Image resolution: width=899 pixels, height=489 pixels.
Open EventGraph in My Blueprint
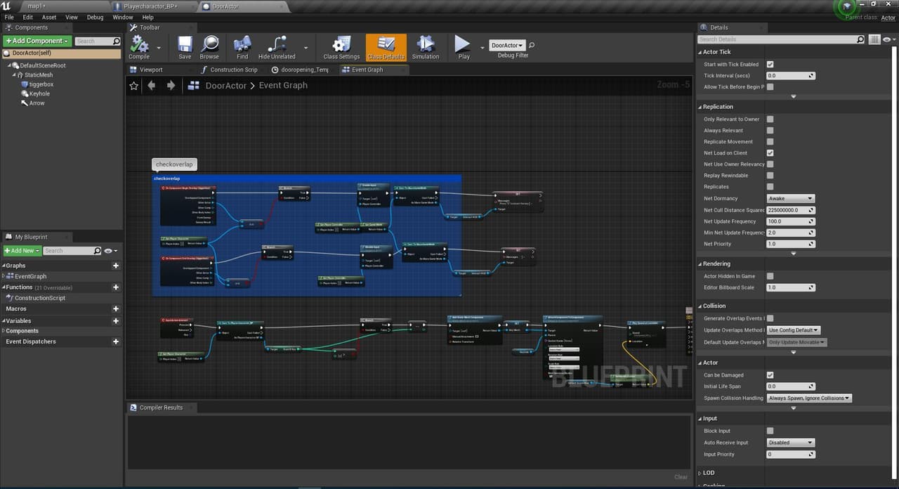(x=30, y=276)
